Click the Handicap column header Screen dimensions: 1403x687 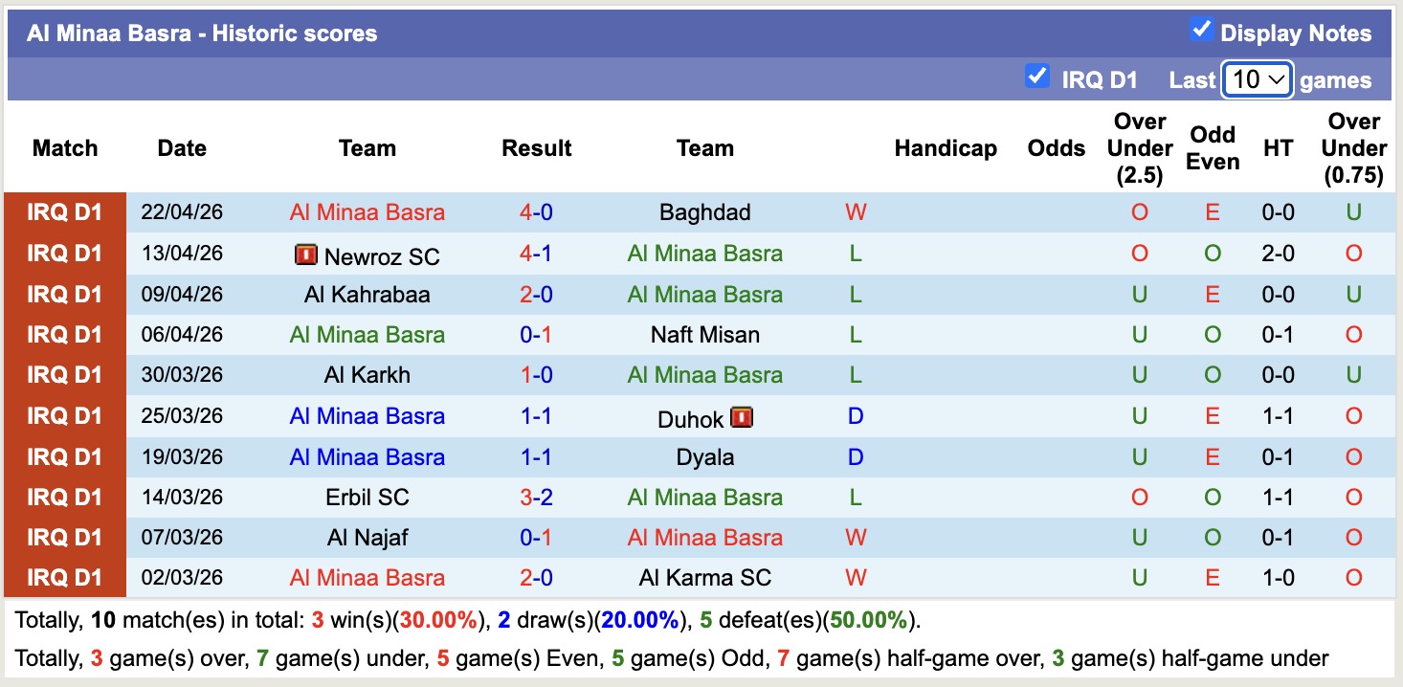click(x=946, y=148)
